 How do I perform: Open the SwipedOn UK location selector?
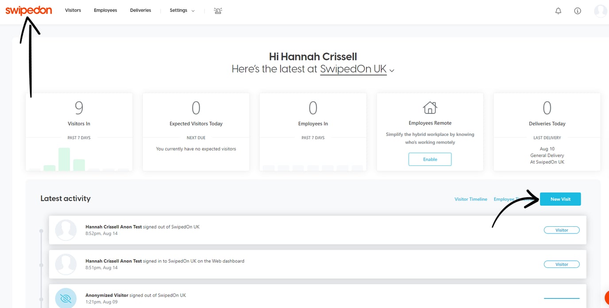click(357, 69)
